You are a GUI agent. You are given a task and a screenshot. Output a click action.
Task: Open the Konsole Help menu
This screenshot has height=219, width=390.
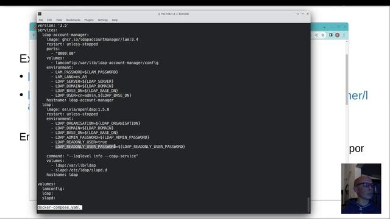115,20
